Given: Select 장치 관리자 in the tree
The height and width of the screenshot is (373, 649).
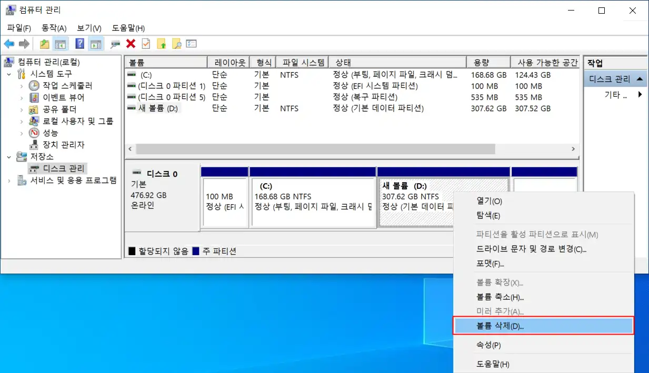Looking at the screenshot, I should pyautogui.click(x=63, y=145).
